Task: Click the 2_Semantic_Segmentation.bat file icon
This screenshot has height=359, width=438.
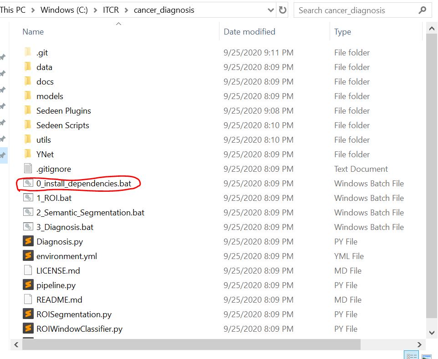Action: tap(28, 212)
